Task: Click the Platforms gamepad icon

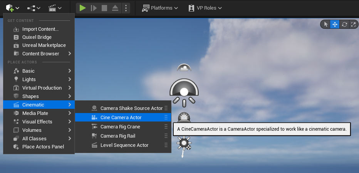Action: [x=145, y=8]
